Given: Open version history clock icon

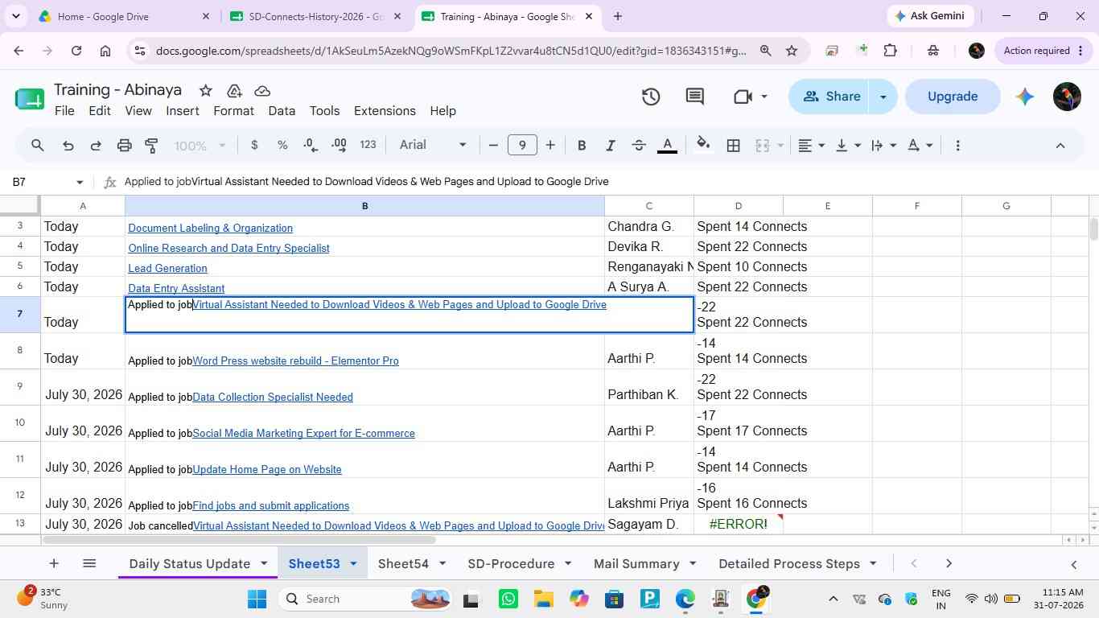Looking at the screenshot, I should [x=651, y=97].
